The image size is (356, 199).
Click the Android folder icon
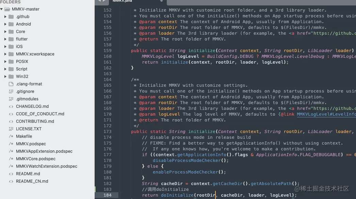(x=11, y=24)
